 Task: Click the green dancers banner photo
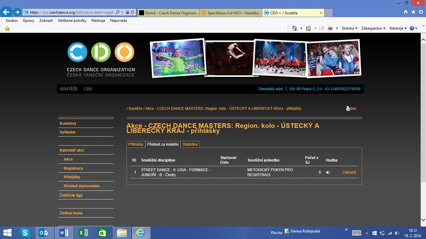click(178, 58)
